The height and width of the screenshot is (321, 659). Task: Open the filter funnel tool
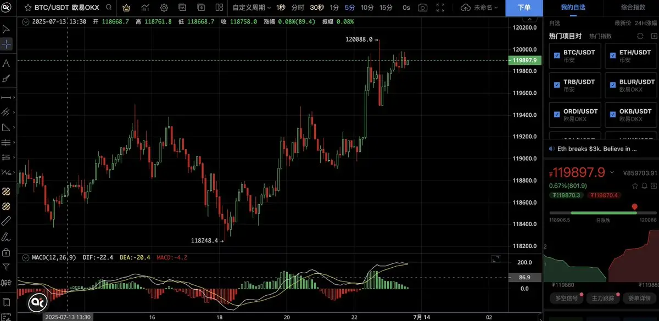coord(6,267)
